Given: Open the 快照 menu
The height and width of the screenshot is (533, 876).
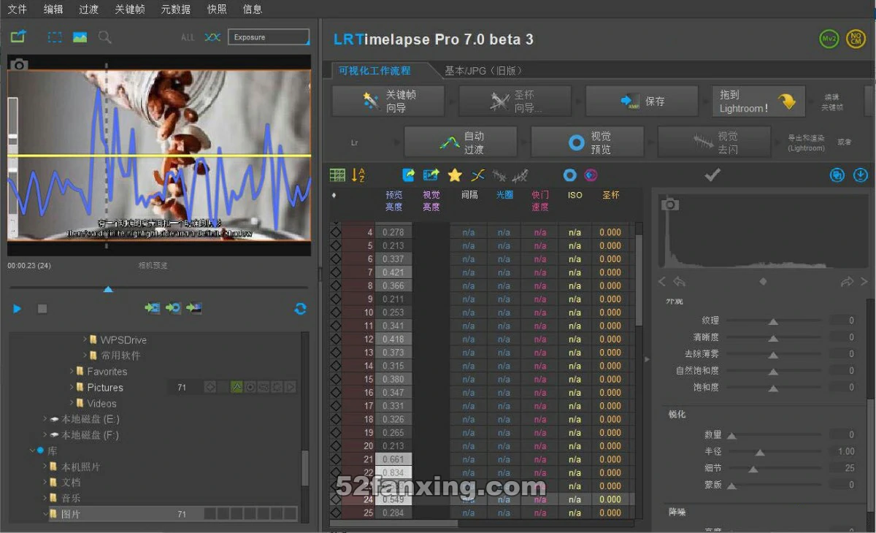Looking at the screenshot, I should point(217,9).
